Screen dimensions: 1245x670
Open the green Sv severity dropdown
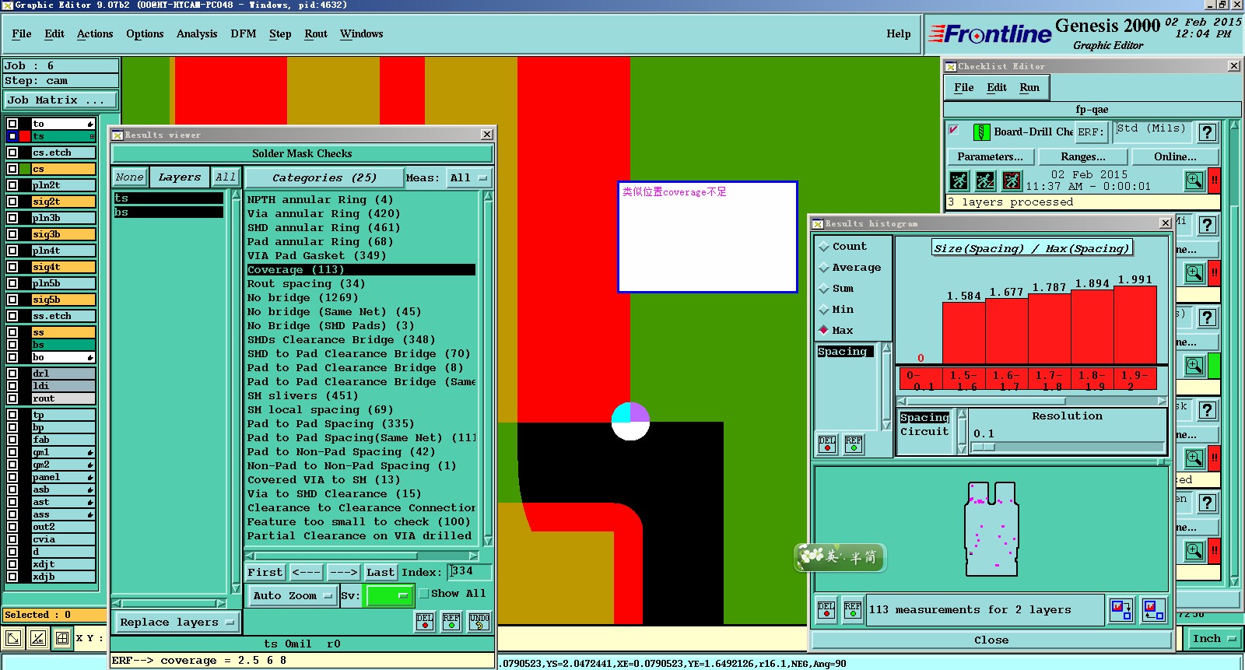click(x=390, y=596)
